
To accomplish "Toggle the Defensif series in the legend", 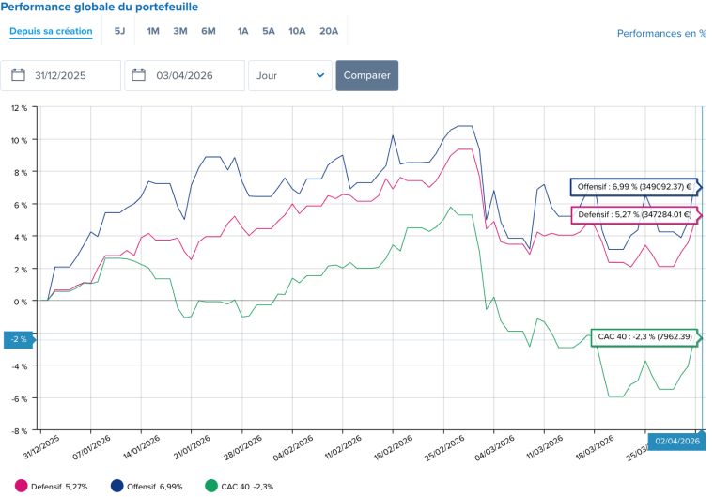I will (58, 486).
